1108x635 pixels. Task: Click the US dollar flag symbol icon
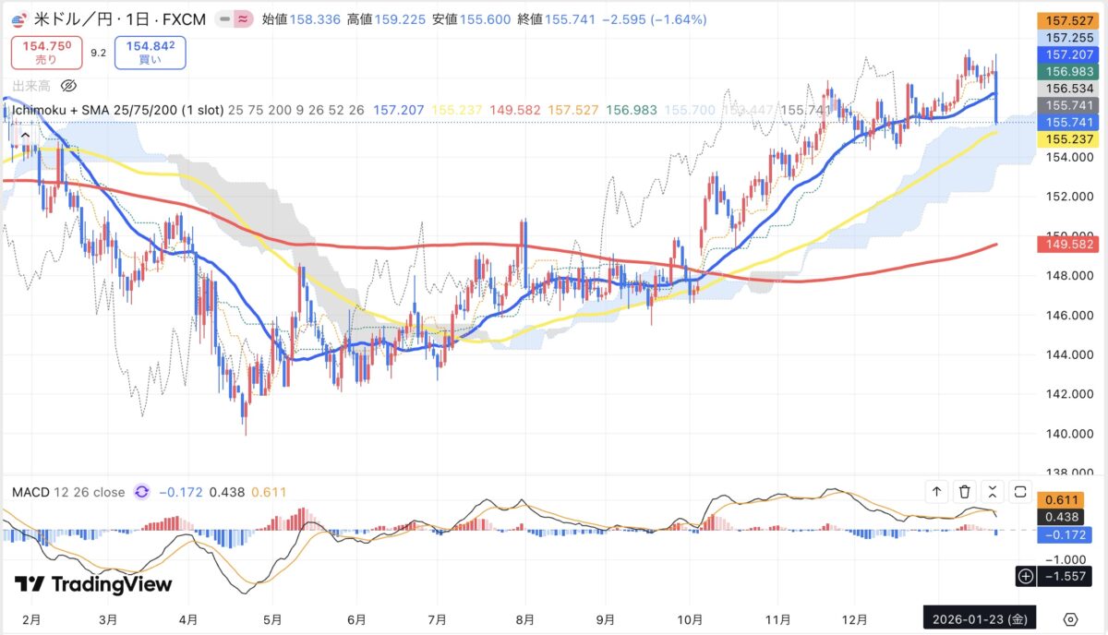pos(18,19)
